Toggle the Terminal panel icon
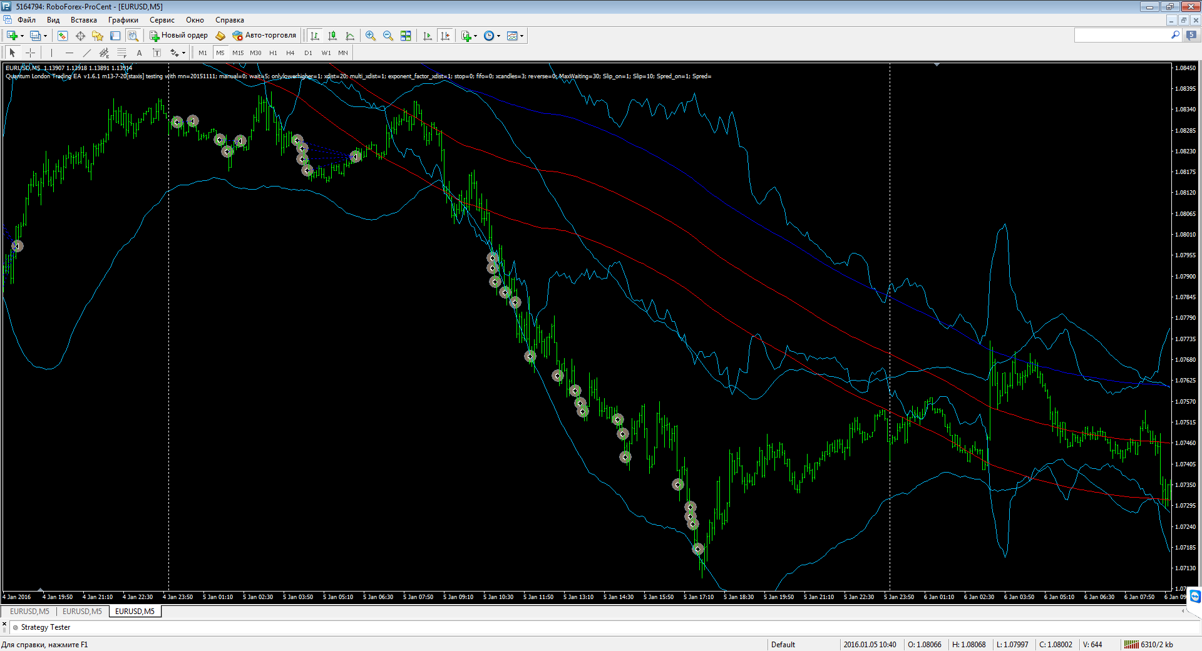 click(x=115, y=36)
